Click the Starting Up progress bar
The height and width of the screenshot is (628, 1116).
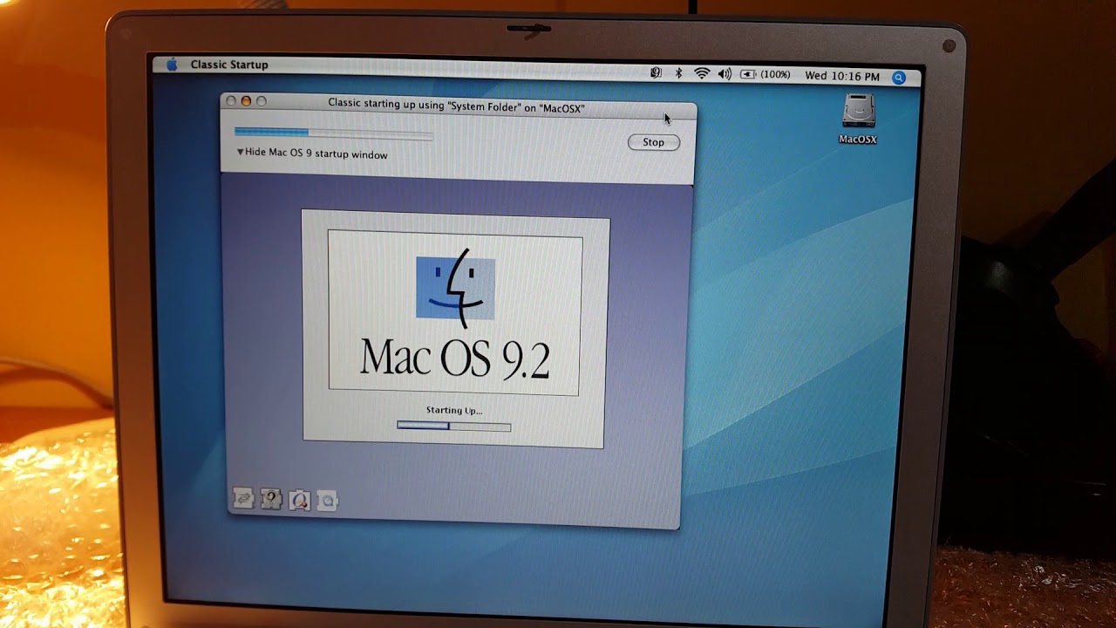(453, 427)
